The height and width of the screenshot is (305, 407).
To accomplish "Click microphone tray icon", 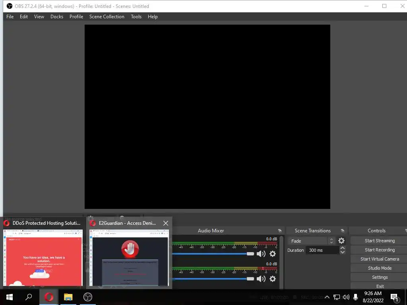I will 356,297.
